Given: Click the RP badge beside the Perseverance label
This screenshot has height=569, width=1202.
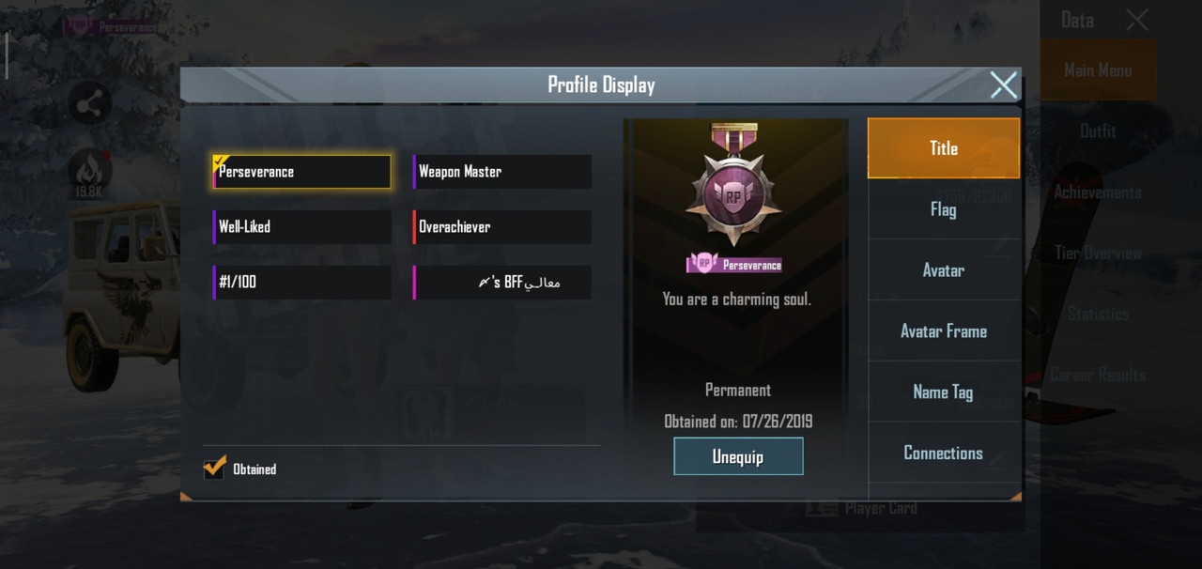Looking at the screenshot, I should (703, 265).
